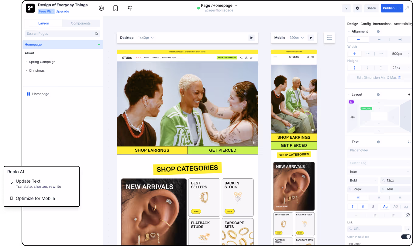Select the globe localization icon in the top toolbar

click(101, 8)
